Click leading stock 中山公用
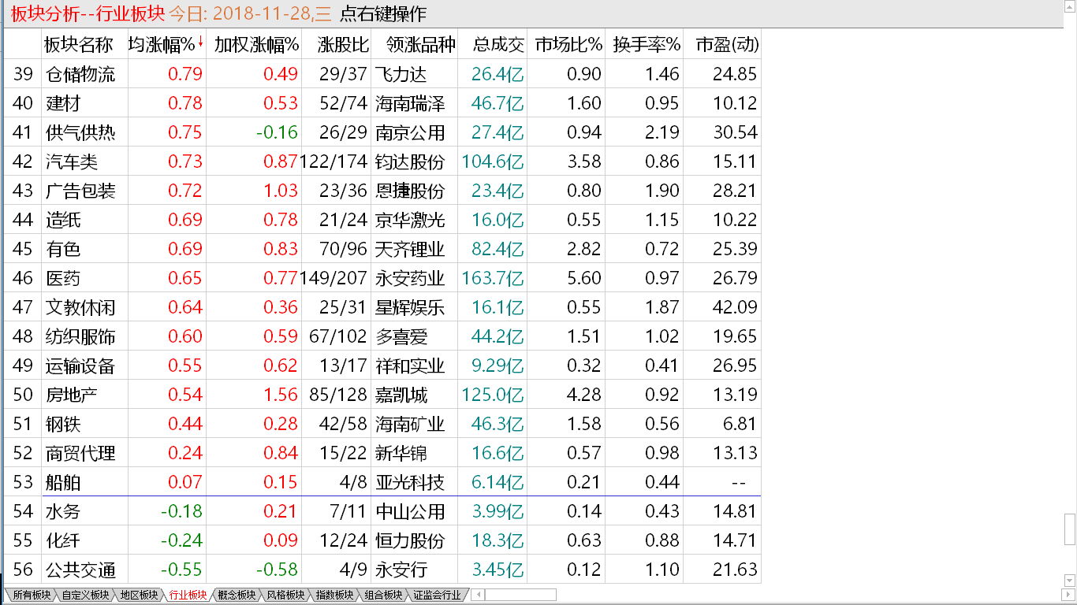 pyautogui.click(x=410, y=511)
